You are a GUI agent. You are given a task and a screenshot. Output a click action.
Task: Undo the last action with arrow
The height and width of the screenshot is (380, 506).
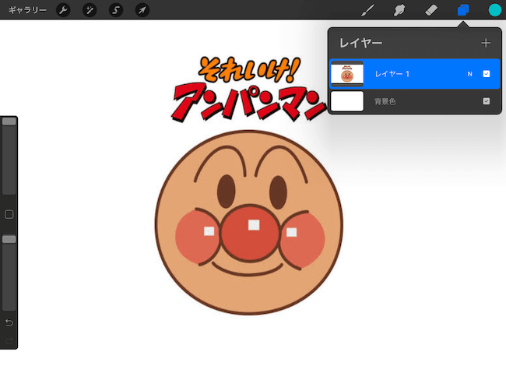pos(9,322)
